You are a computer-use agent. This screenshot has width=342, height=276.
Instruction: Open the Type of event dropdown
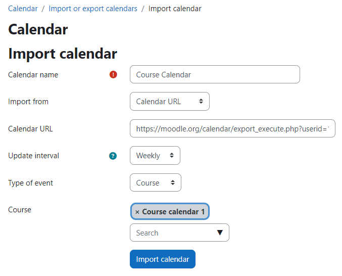(x=156, y=182)
